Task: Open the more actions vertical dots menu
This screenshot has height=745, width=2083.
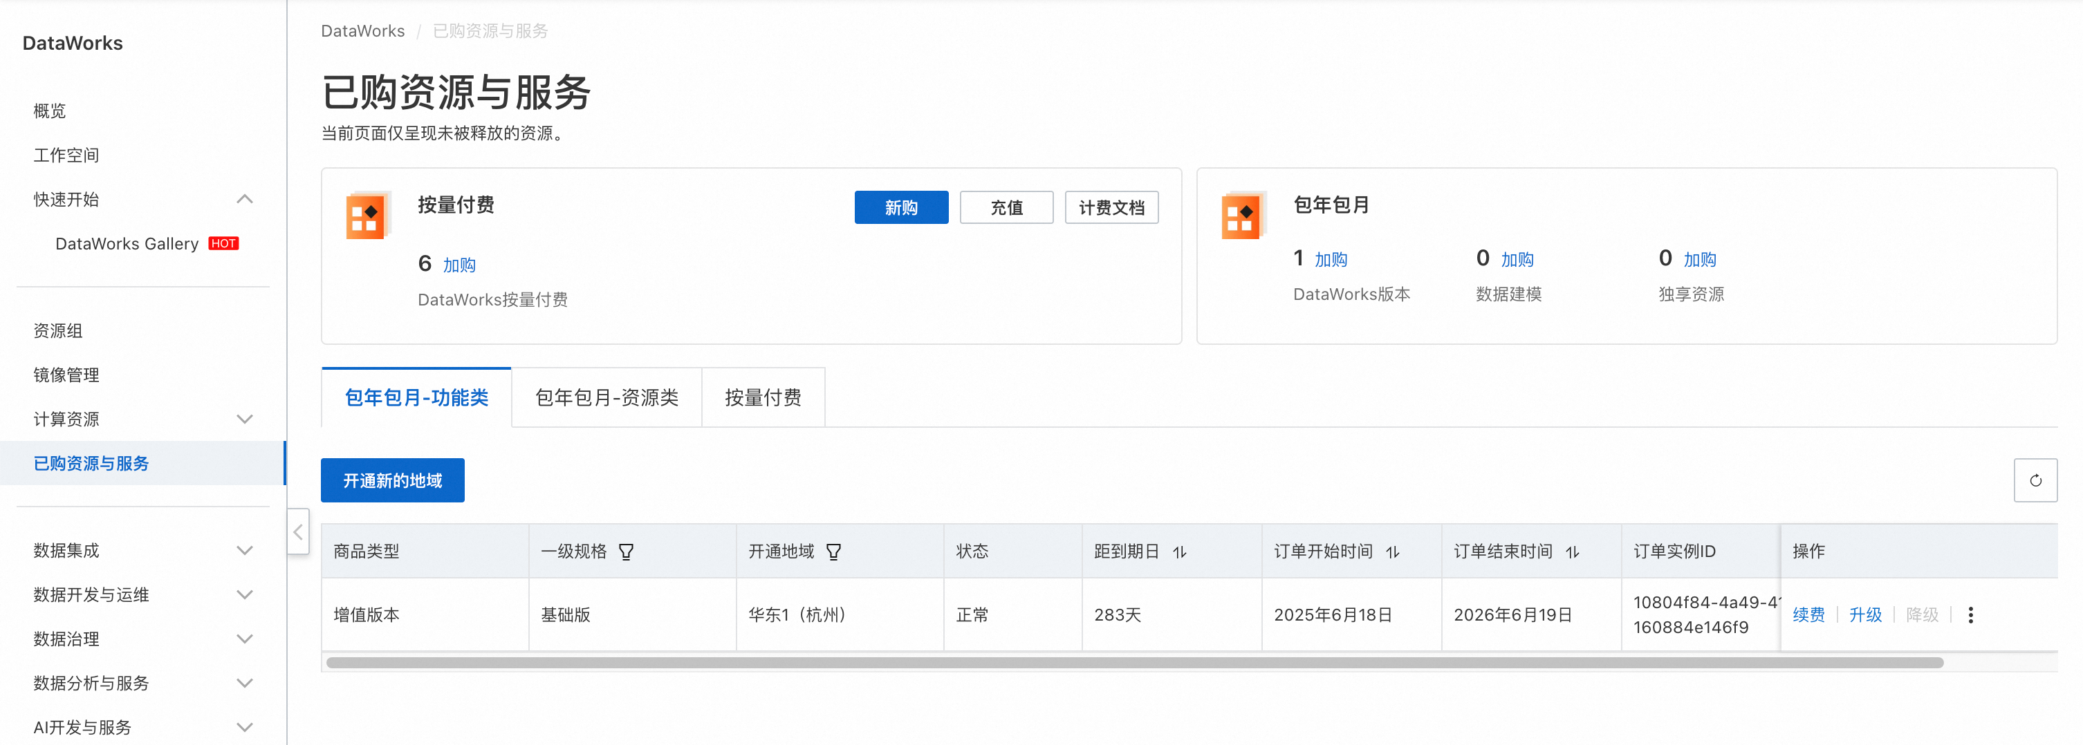Action: (1970, 615)
